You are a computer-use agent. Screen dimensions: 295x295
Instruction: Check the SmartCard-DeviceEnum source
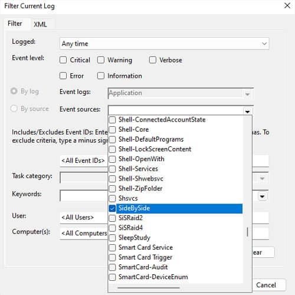tap(112, 277)
